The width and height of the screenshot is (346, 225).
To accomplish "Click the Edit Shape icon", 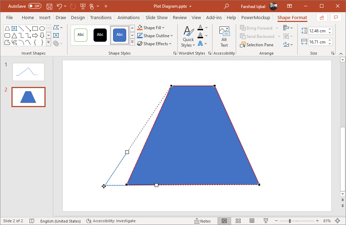I will [56, 27].
